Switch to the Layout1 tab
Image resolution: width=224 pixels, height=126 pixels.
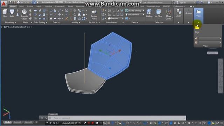click(17, 122)
